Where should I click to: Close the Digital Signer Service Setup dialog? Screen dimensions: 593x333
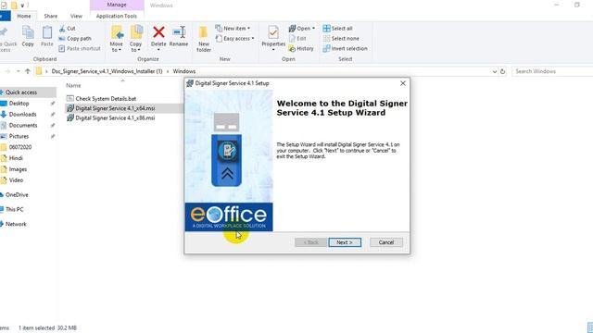point(403,83)
